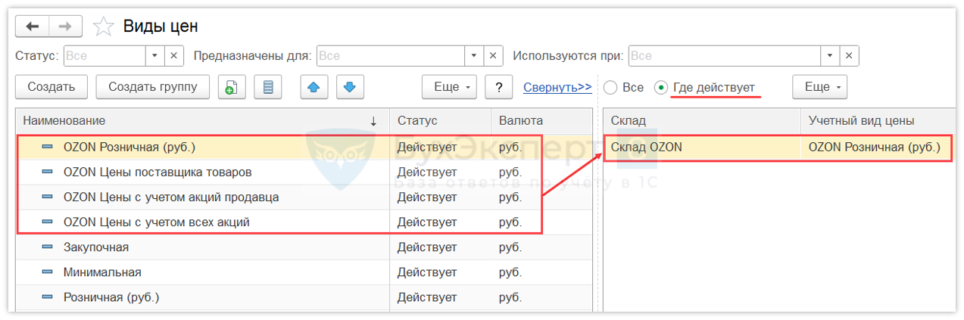The width and height of the screenshot is (964, 320).
Task: Click the Свернуть>> link
Action: (557, 87)
